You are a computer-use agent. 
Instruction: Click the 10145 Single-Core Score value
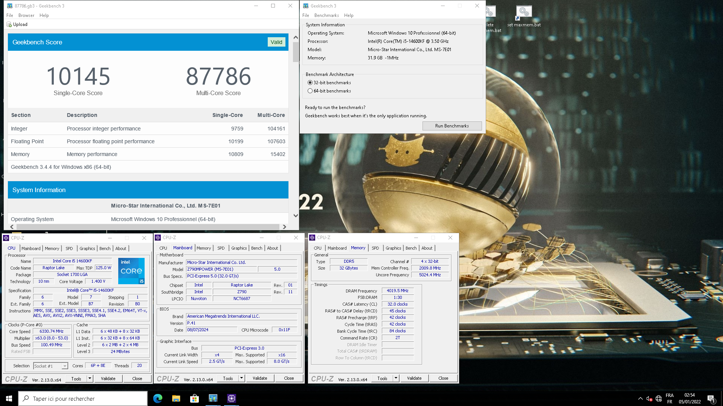point(78,76)
